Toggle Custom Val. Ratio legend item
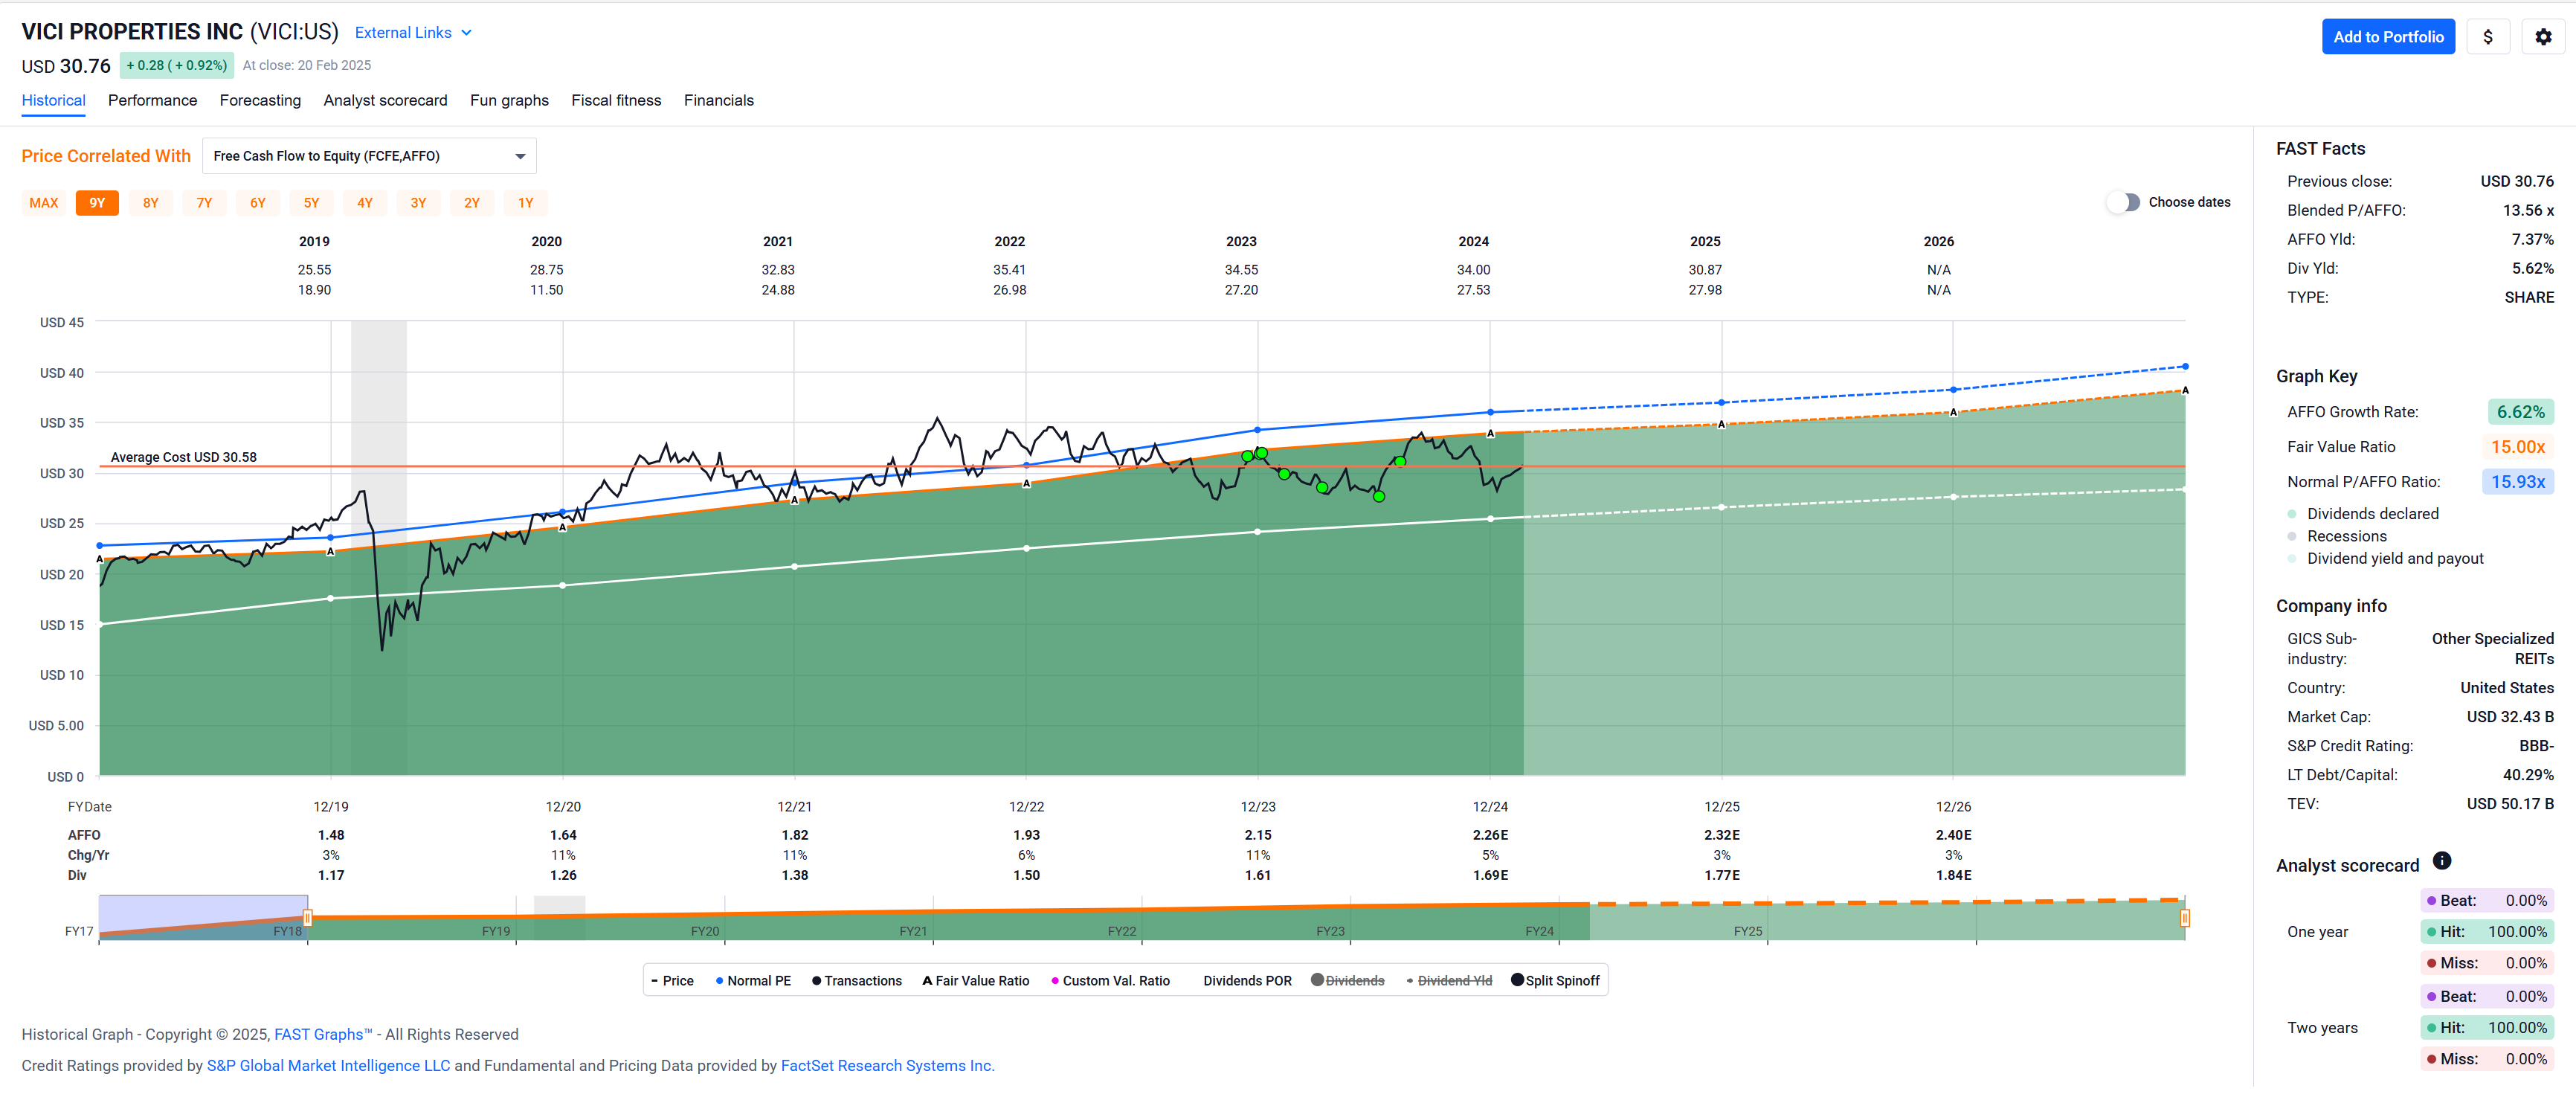The height and width of the screenshot is (1100, 2576). (1110, 981)
